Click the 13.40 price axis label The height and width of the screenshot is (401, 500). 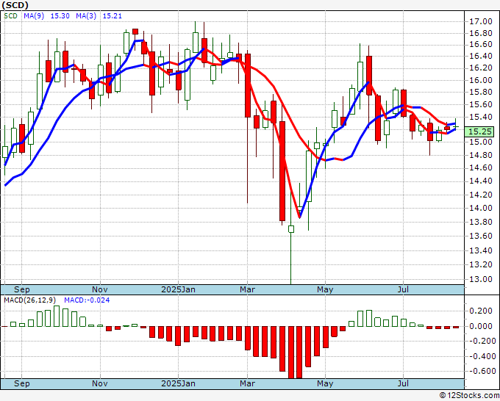pyautogui.click(x=481, y=250)
